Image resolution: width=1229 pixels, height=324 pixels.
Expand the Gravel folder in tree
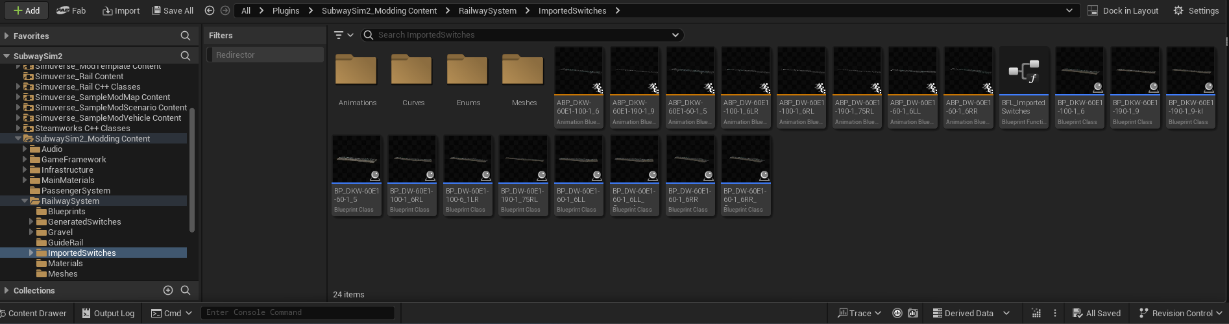[x=31, y=232]
